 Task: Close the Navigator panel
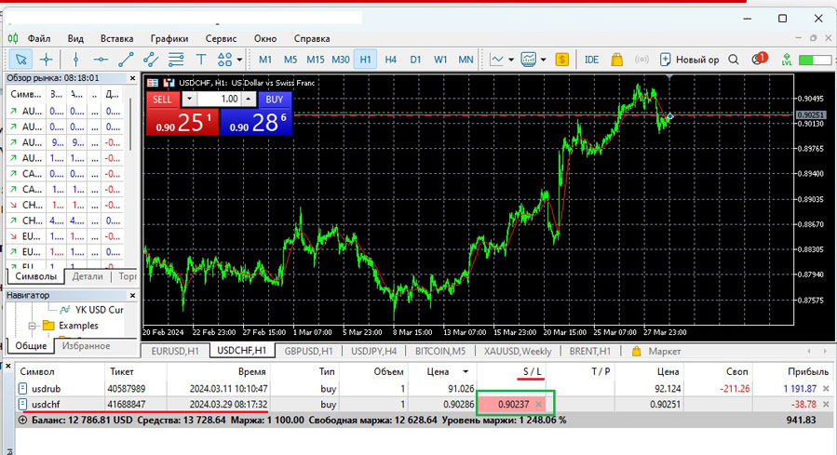click(x=132, y=295)
